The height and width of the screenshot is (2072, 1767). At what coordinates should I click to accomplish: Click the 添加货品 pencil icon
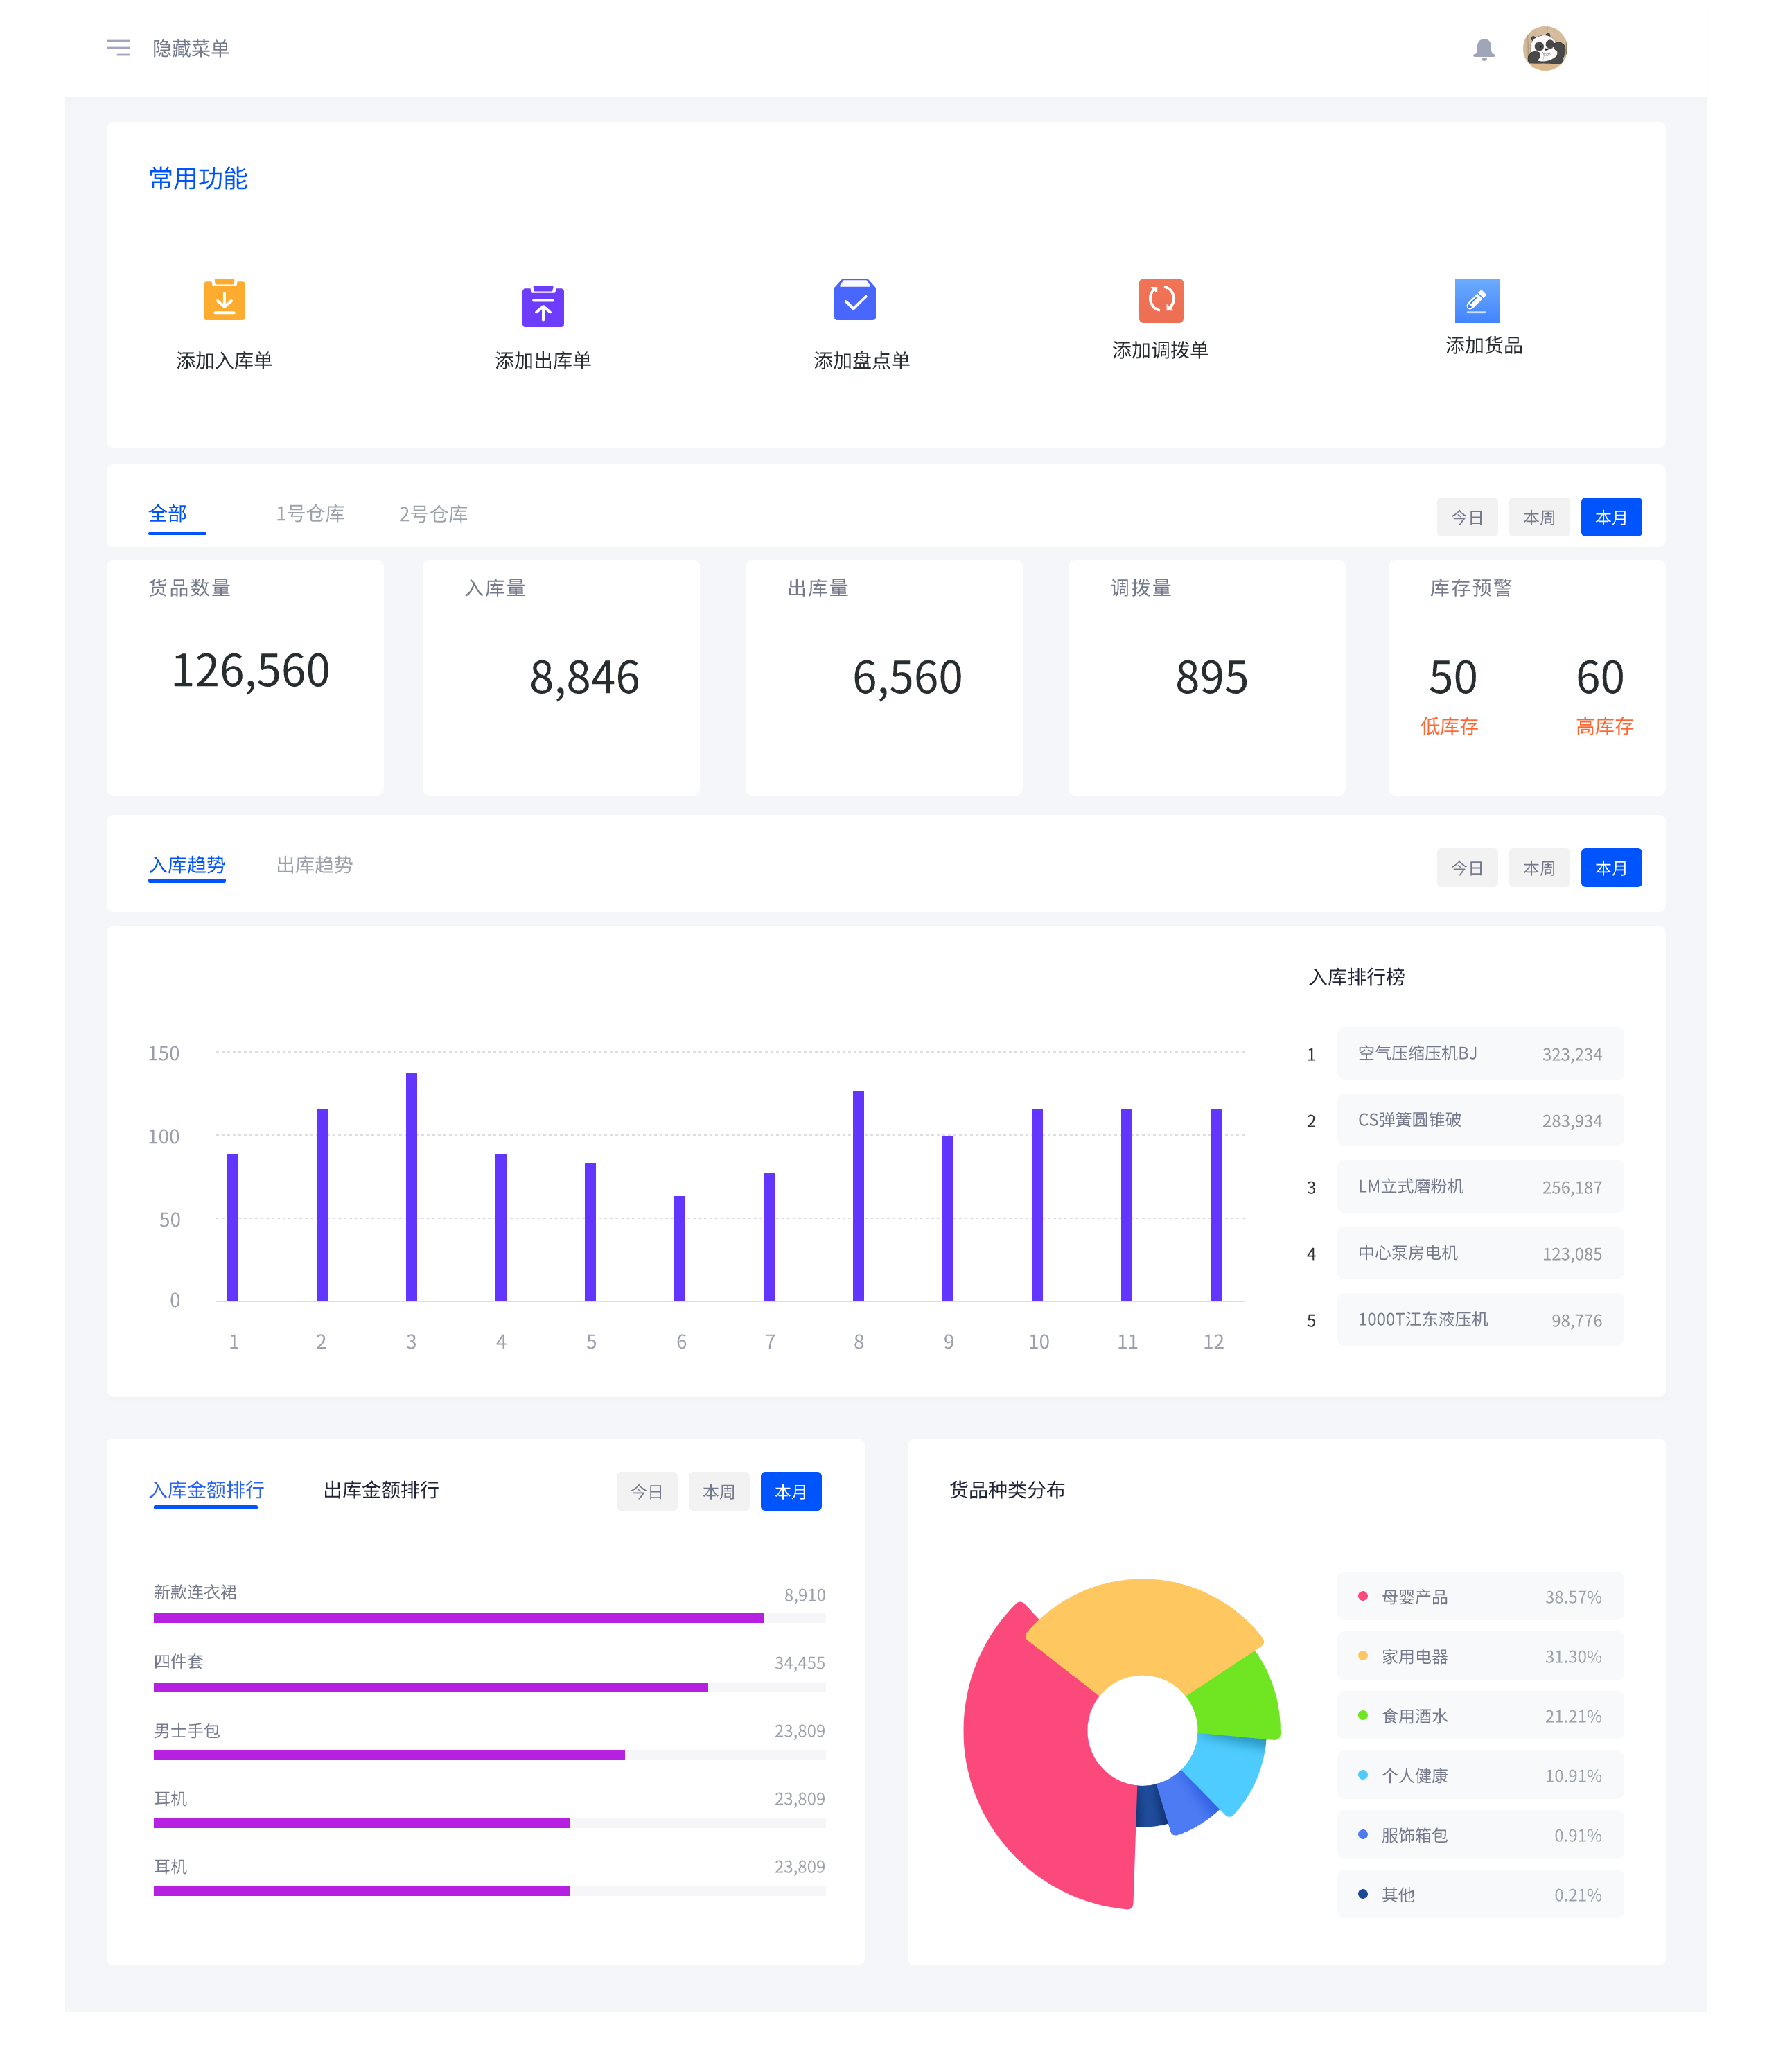[x=1476, y=300]
